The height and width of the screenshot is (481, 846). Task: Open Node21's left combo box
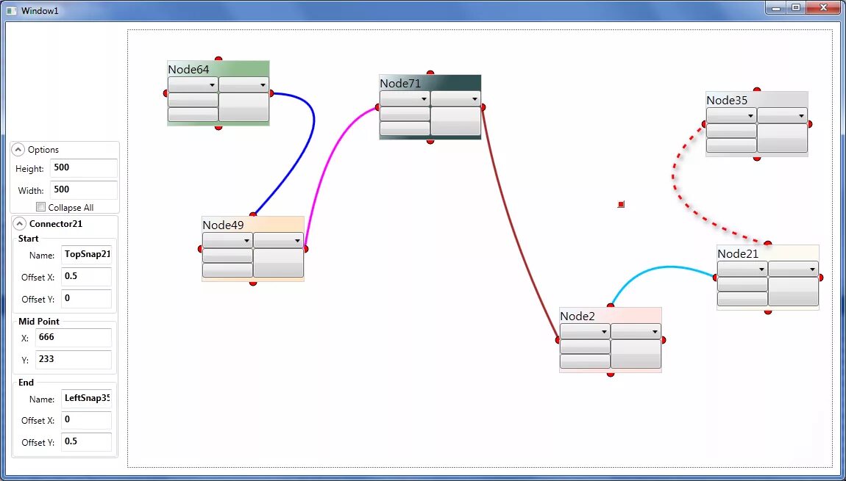coord(742,269)
